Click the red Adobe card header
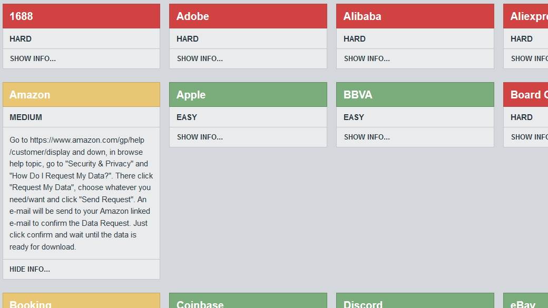 [248, 16]
